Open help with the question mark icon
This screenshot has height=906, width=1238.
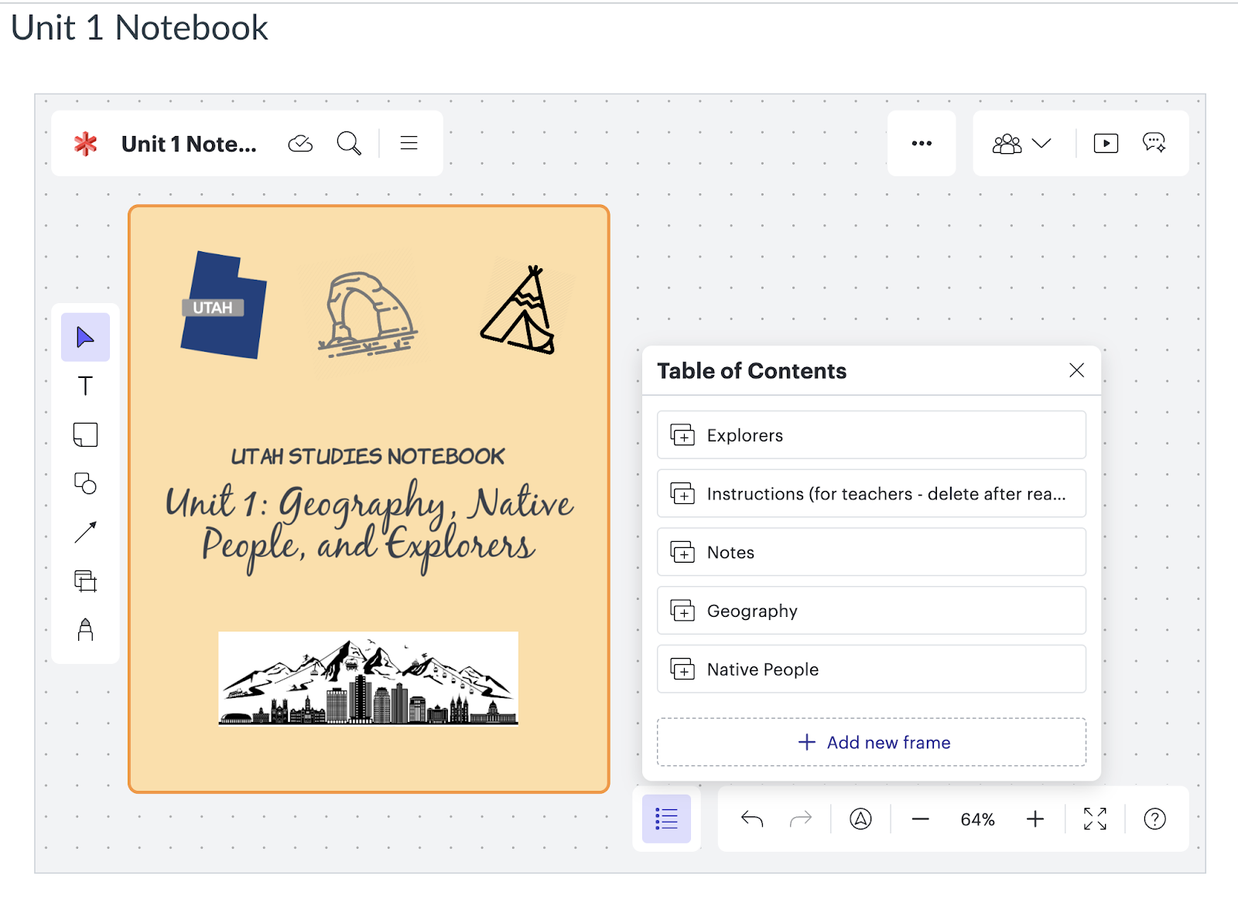pos(1154,819)
